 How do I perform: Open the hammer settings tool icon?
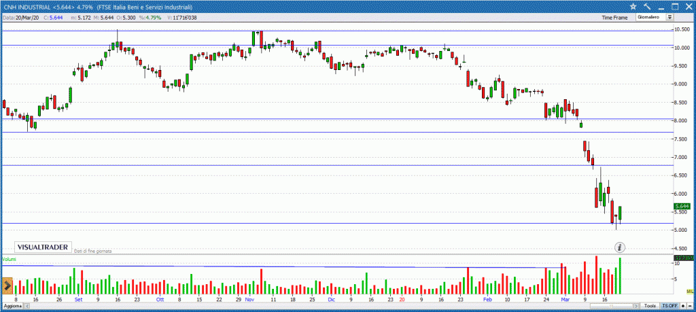pos(647,6)
